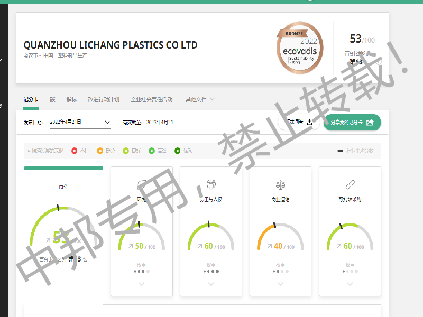Viewport: 423px width, 317px height.
Task: Click the dark green circle in the legend
Action: pos(177,151)
